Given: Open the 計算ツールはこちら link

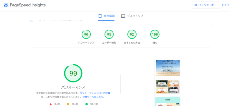Looking at the screenshot, I should (93, 97).
